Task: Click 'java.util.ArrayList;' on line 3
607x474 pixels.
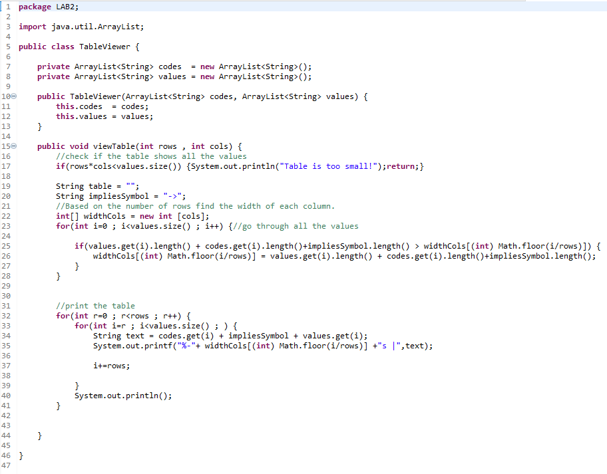Action: click(98, 27)
